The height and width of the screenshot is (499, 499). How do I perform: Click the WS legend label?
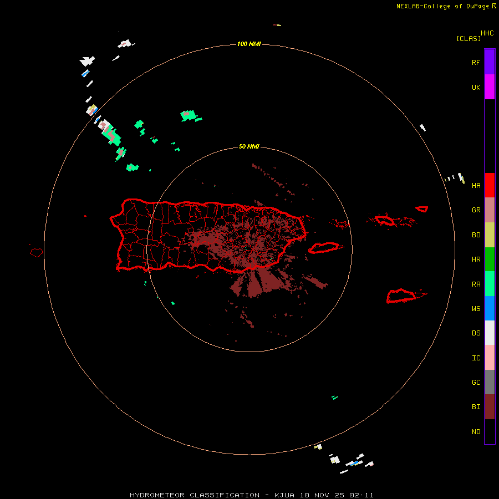point(476,308)
